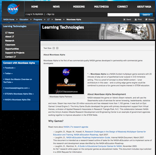Screen dimensions: 156x155
Task: Open the HOME menu
Action: (35, 7)
